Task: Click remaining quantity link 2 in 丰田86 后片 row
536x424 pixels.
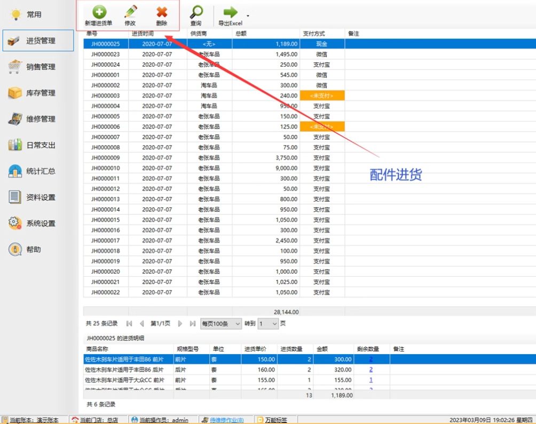Action: [x=371, y=370]
